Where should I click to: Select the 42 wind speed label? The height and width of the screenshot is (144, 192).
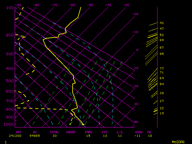[x=162, y=23]
